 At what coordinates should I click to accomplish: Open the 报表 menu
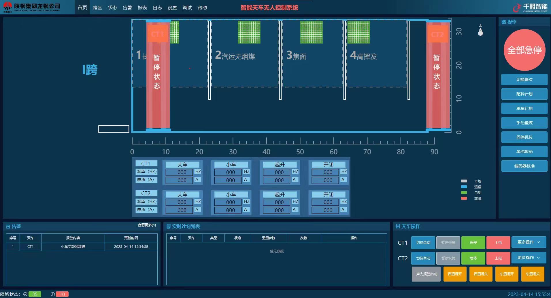(x=142, y=8)
